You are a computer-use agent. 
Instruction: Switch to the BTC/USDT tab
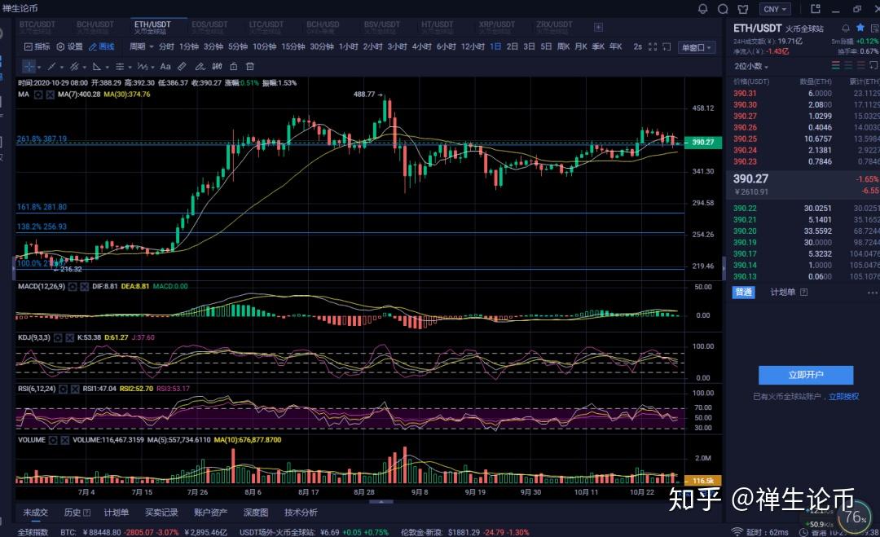click(37, 27)
